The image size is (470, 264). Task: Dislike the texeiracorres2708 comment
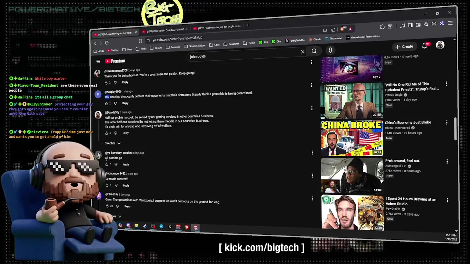115,83
